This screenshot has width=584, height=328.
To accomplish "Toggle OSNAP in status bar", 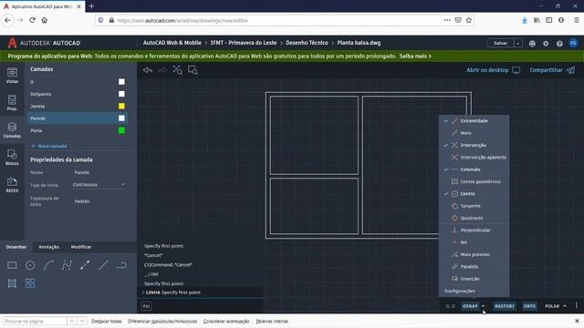I will [470, 306].
